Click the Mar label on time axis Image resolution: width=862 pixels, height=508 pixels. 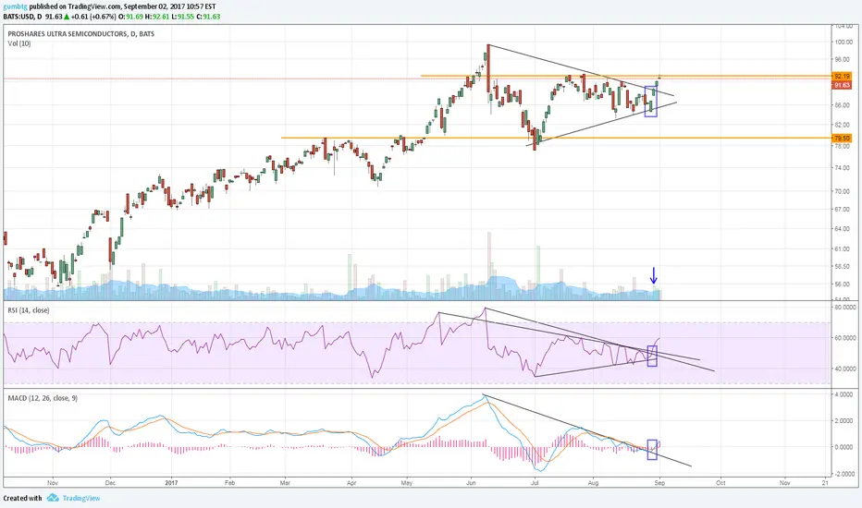pyautogui.click(x=285, y=483)
